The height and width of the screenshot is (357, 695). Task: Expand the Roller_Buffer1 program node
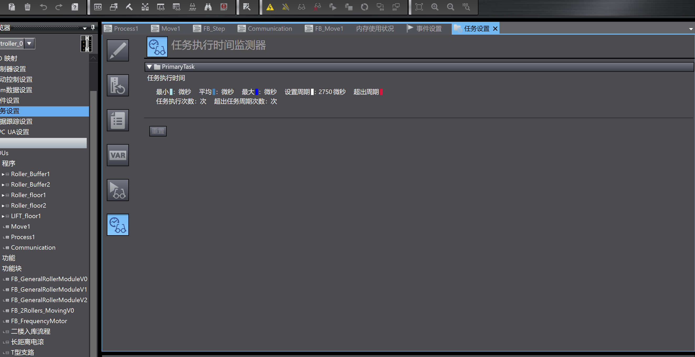(3, 174)
